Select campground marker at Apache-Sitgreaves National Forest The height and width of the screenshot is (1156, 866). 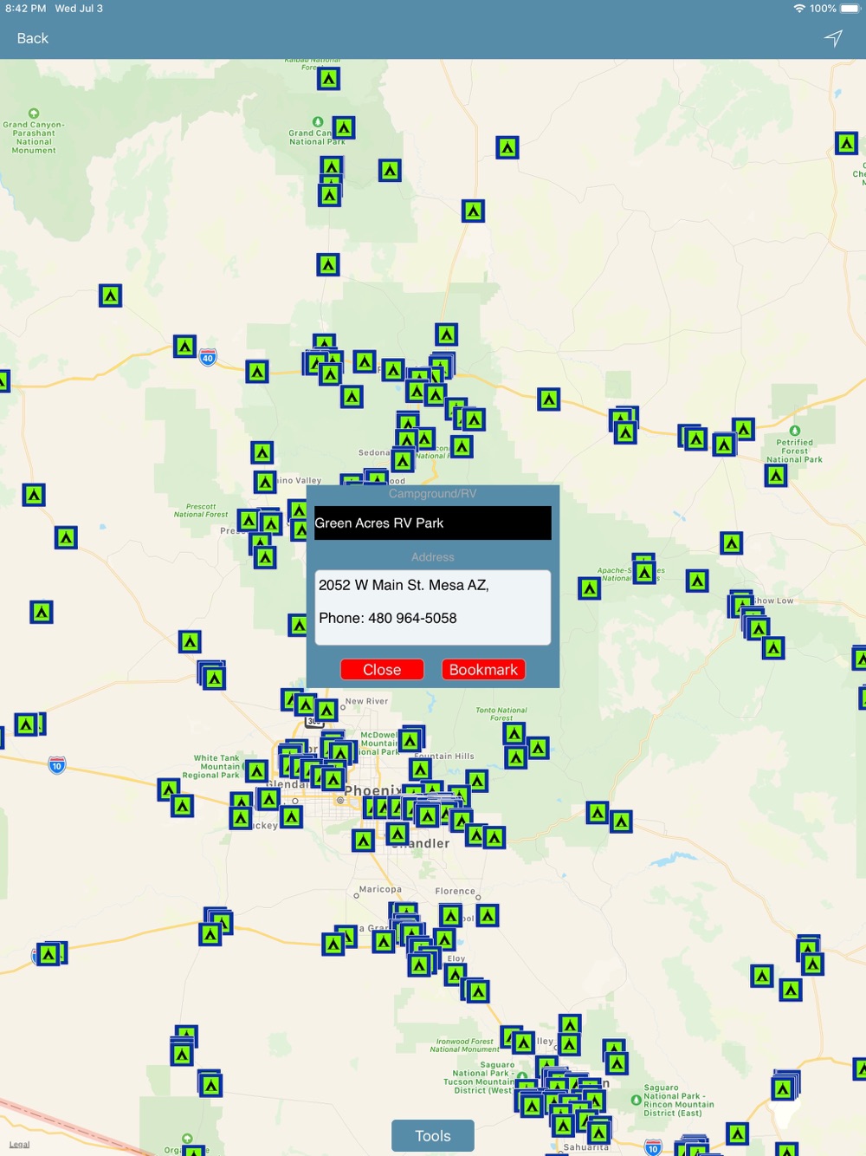point(644,572)
